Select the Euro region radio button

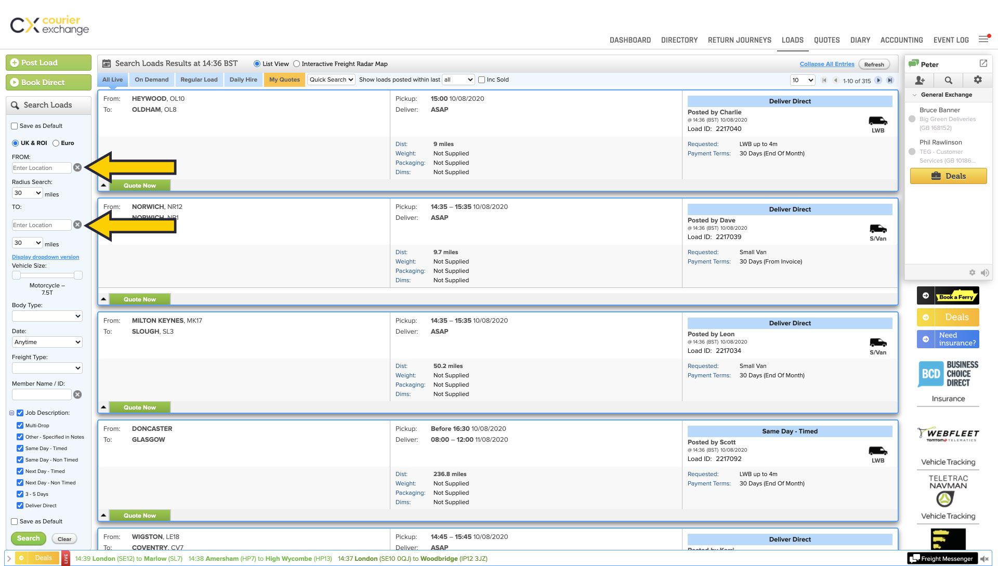click(56, 143)
